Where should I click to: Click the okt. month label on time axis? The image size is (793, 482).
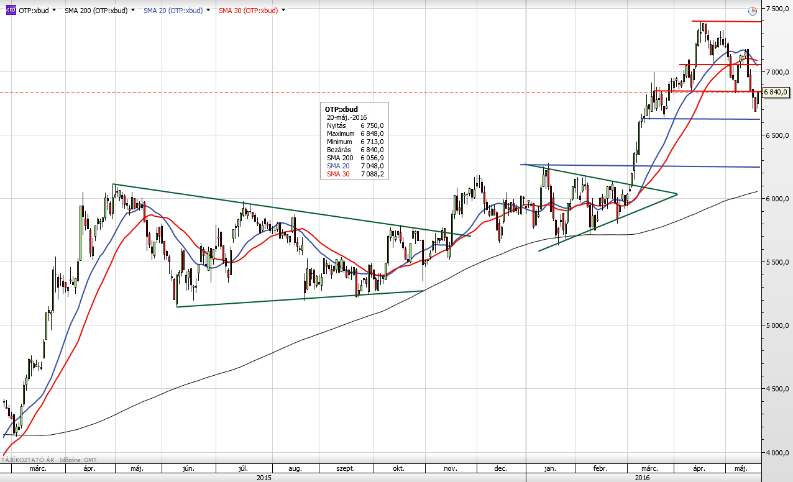[400, 468]
